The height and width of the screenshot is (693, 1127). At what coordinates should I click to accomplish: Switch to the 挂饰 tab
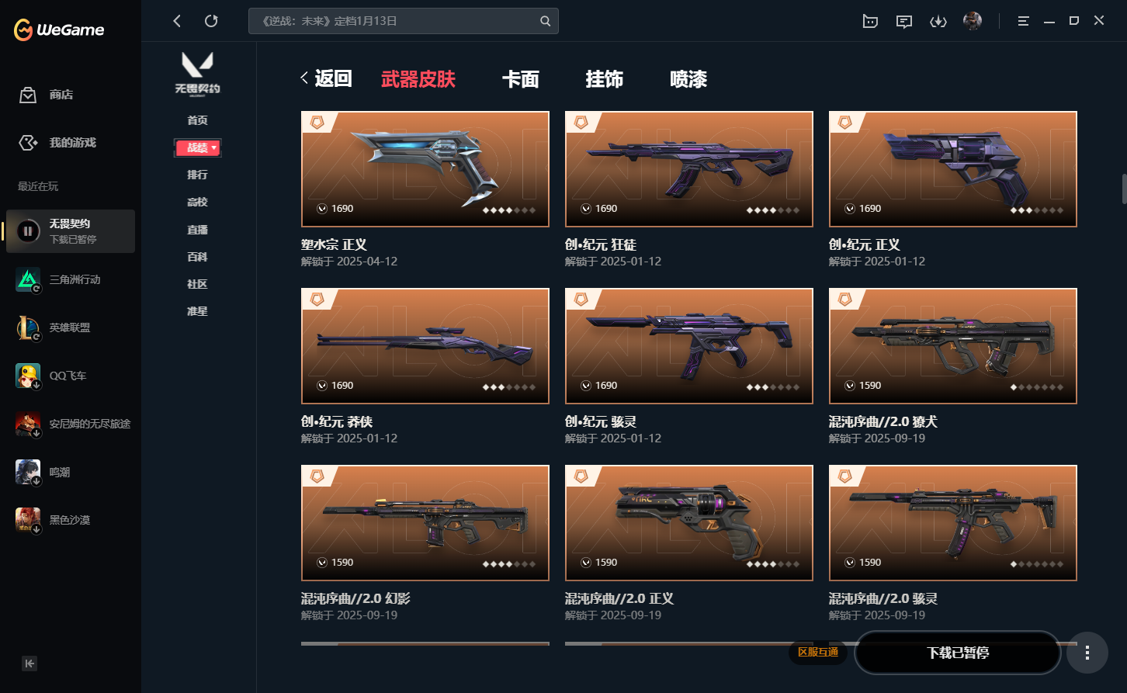pyautogui.click(x=605, y=79)
